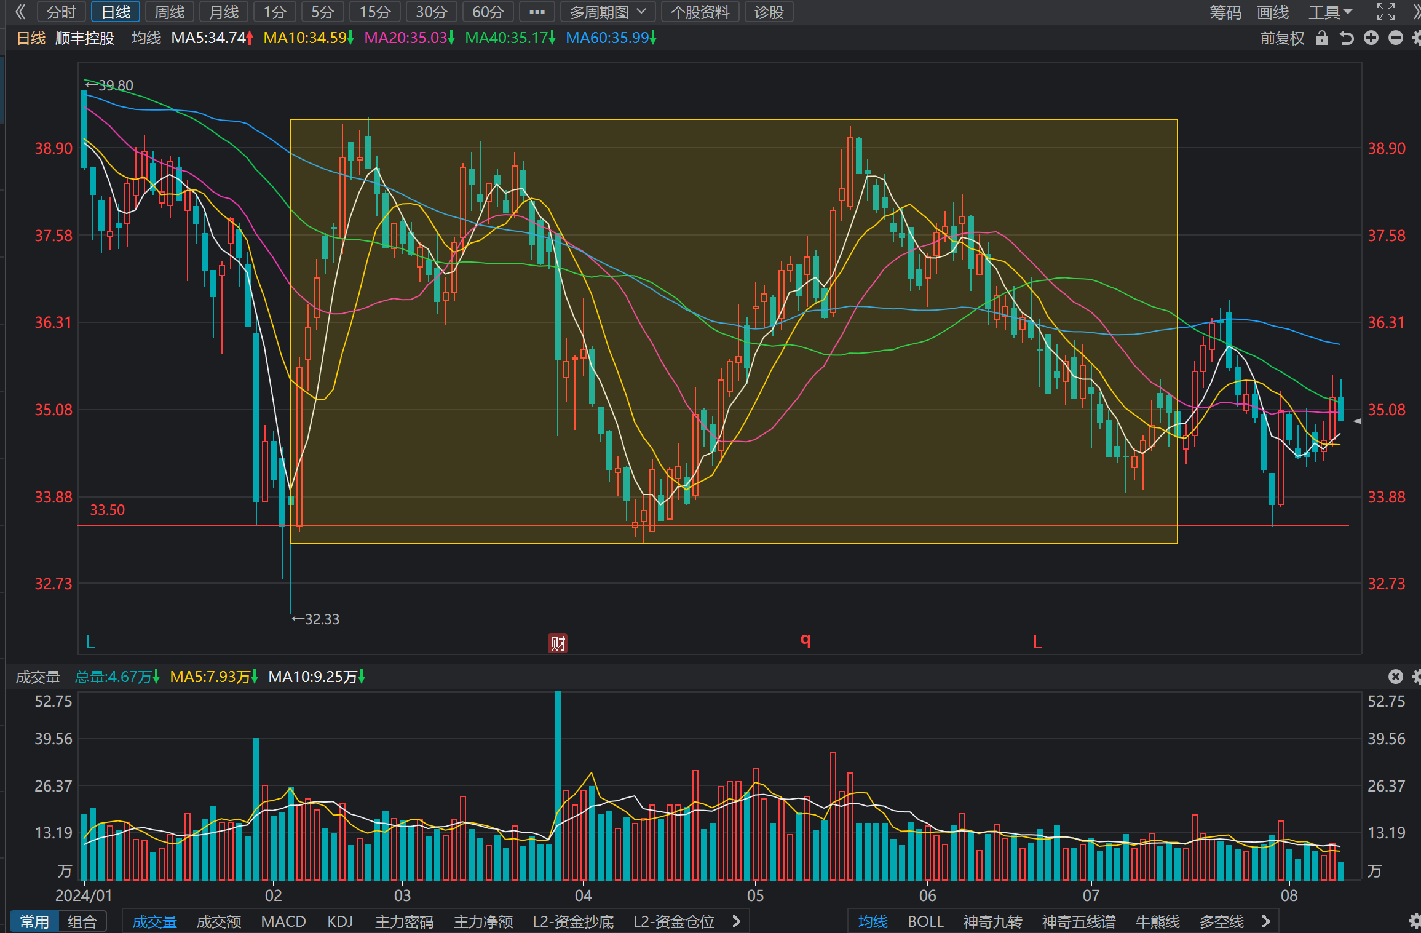Select KDJ sub-indicator
The image size is (1421, 933).
tap(340, 921)
